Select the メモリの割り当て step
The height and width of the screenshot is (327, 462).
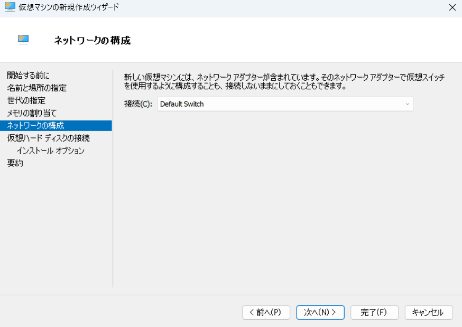32,113
